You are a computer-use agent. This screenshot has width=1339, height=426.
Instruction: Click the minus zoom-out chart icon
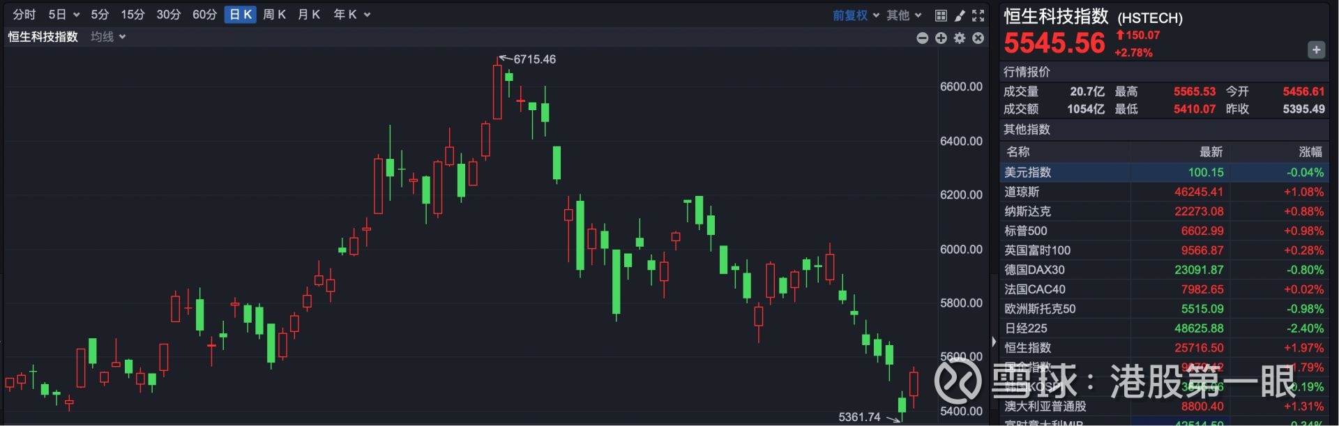[x=922, y=38]
